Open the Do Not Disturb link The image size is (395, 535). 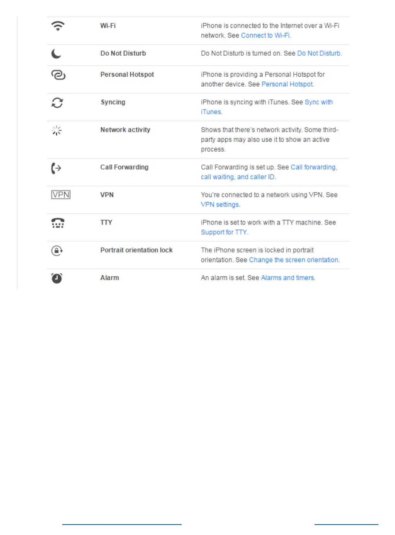[319, 53]
